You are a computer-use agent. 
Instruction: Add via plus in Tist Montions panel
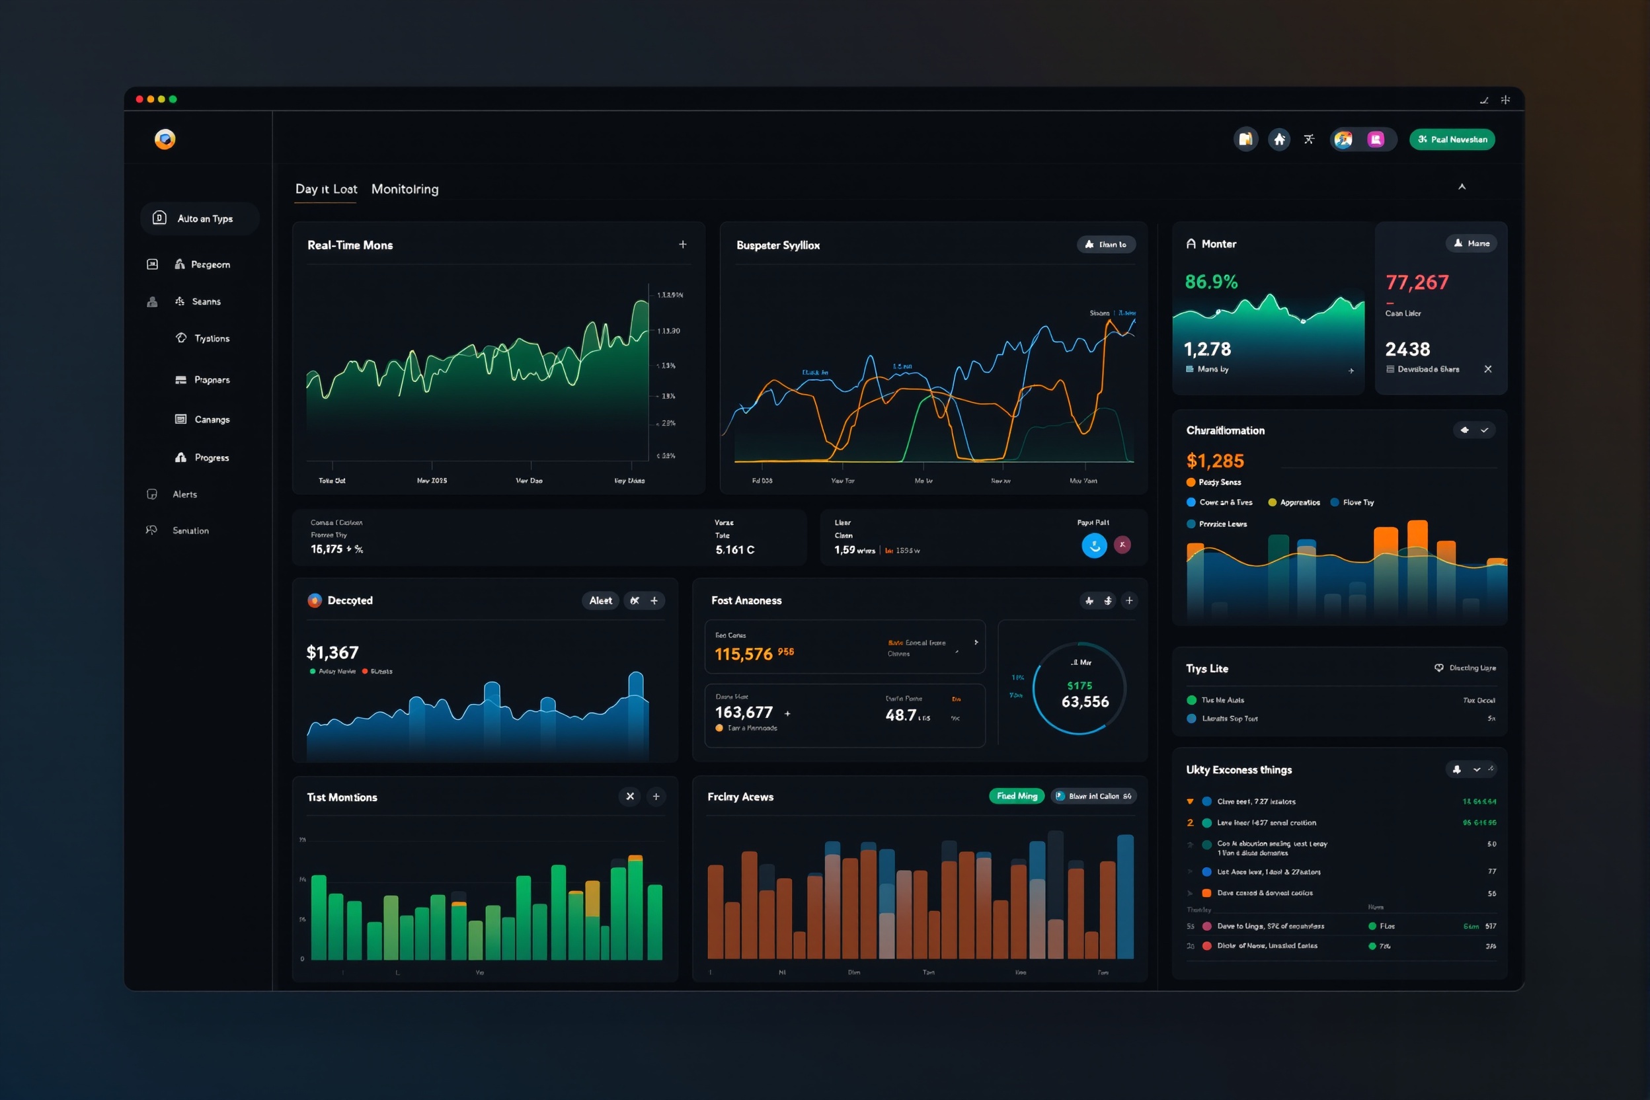[x=656, y=796]
